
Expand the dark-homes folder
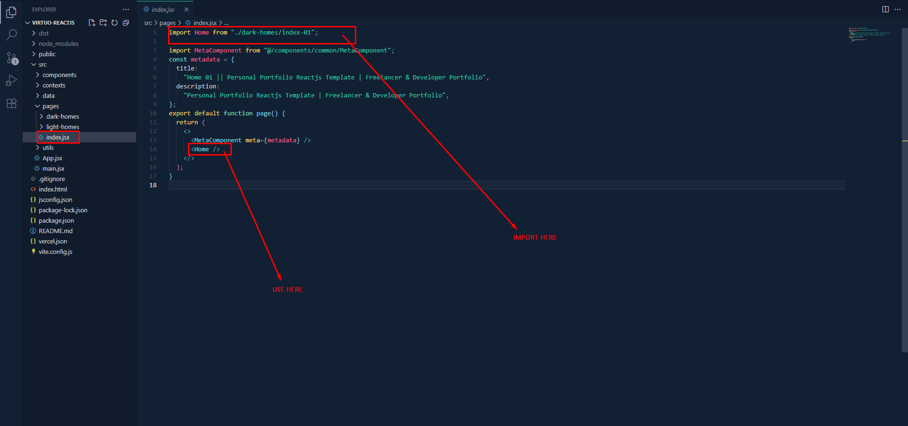[x=79, y=116]
